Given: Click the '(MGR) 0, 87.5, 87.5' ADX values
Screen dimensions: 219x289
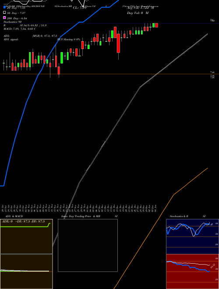Looking at the screenshot, I should 45,36.
